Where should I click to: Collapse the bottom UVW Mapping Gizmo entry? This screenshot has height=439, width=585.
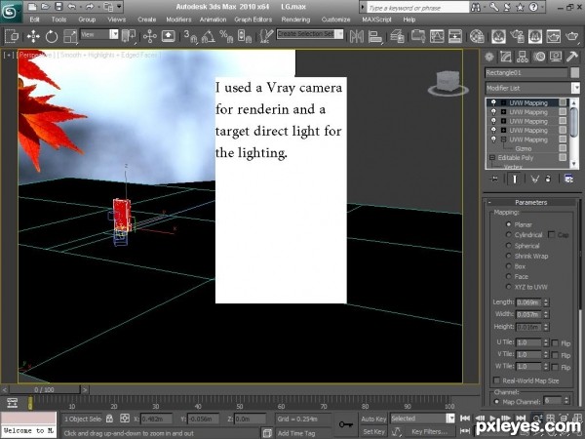[x=503, y=140]
